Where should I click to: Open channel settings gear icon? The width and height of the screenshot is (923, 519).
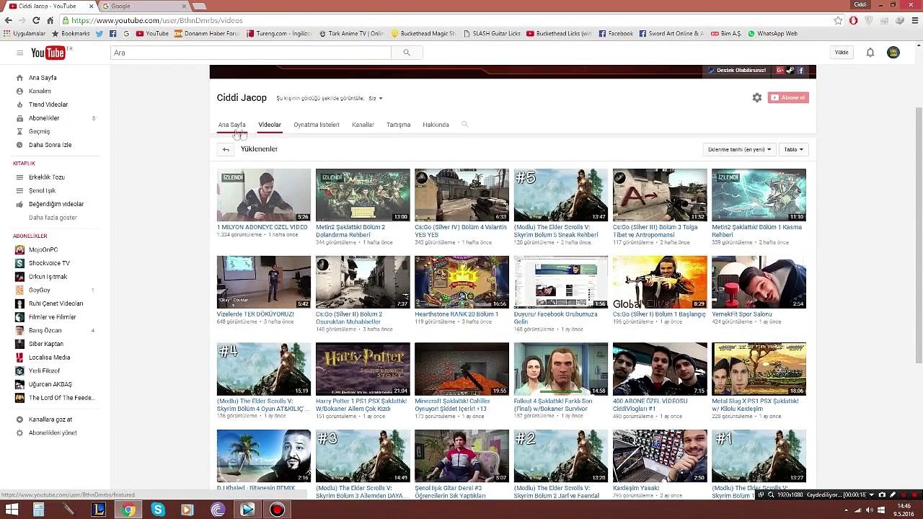[757, 97]
